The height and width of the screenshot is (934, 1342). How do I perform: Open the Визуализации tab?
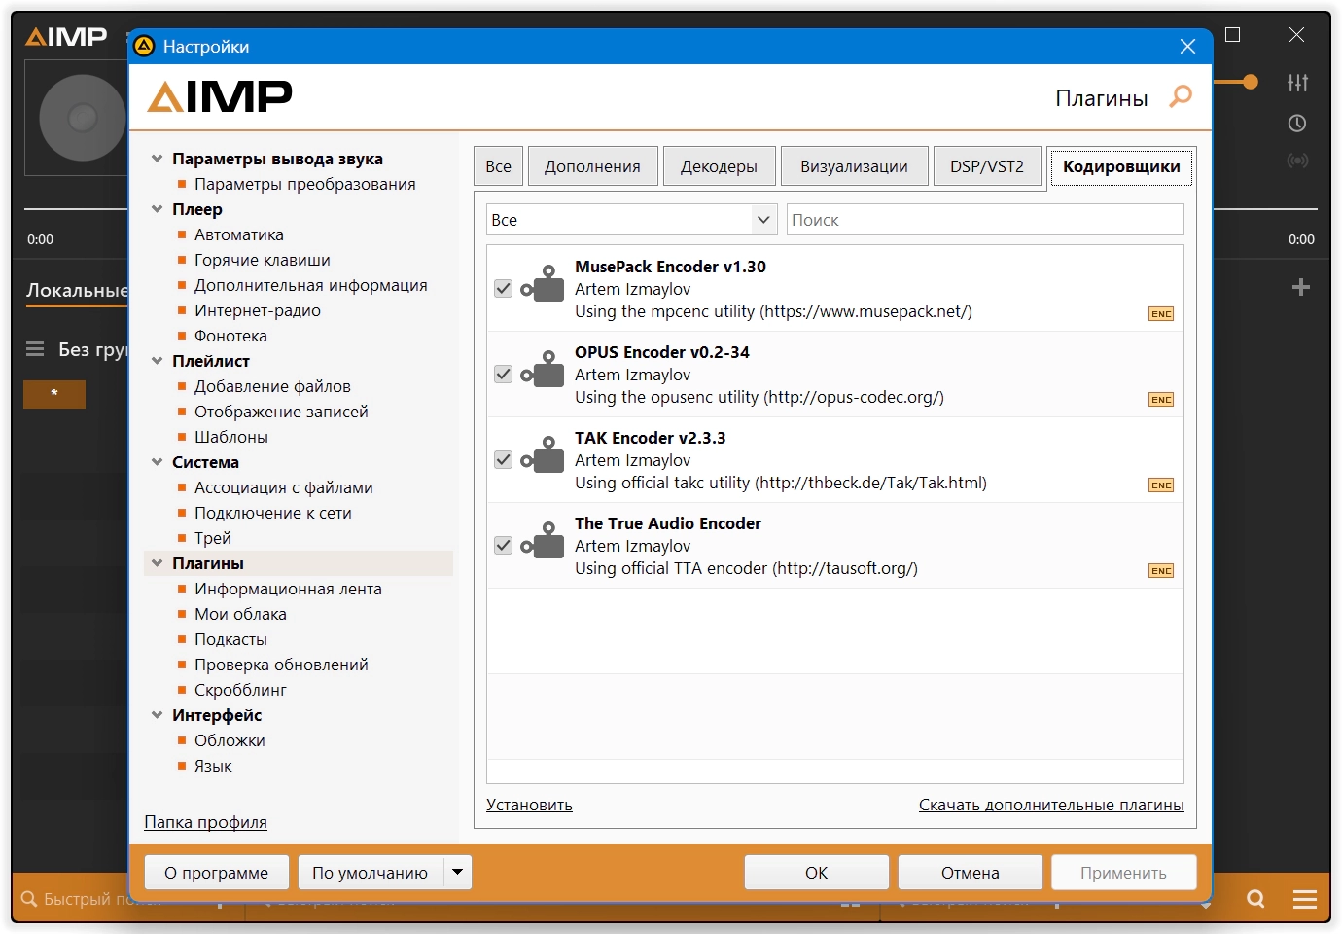point(855,166)
